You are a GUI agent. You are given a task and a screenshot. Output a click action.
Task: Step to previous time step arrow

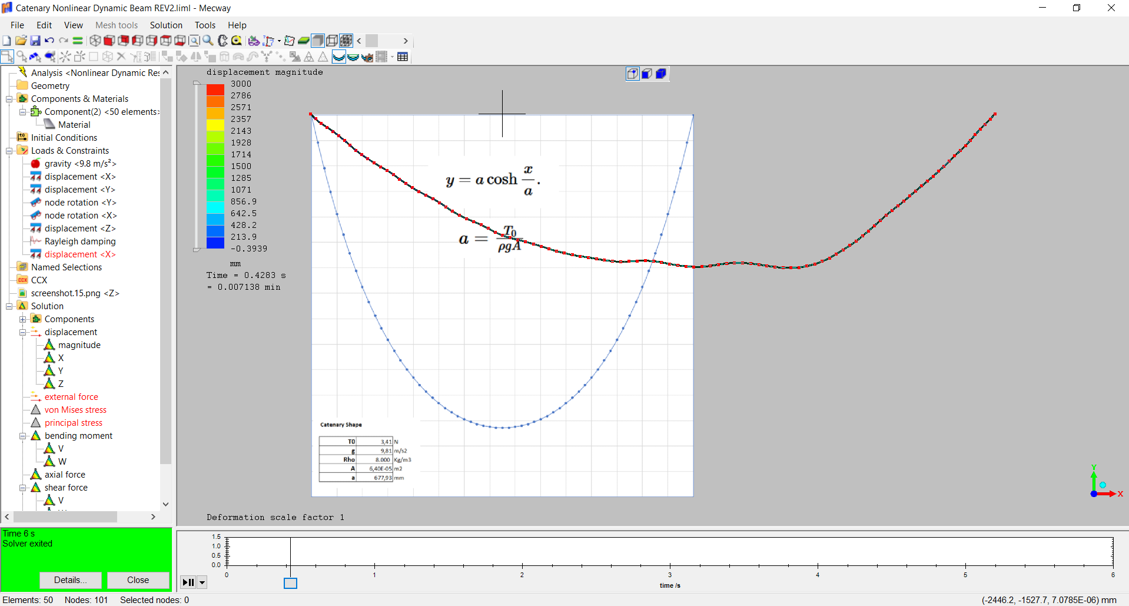coord(359,41)
